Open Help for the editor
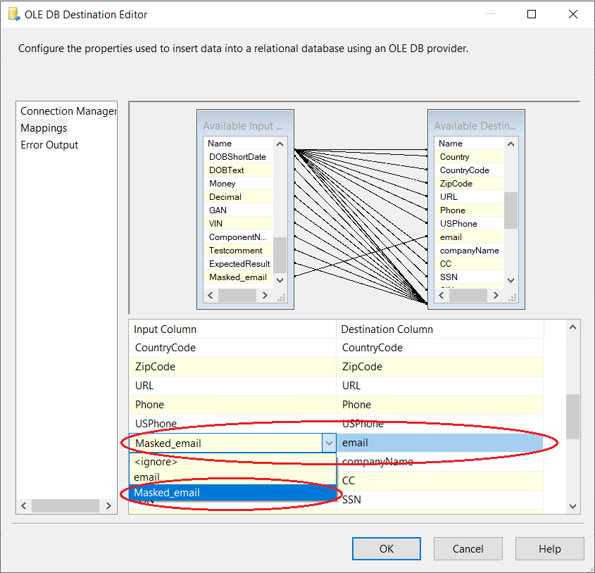This screenshot has width=595, height=573. (x=549, y=549)
